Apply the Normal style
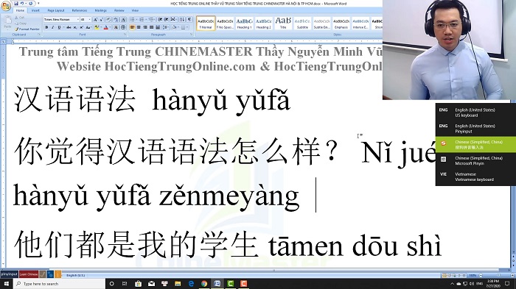Image resolution: width=516 pixels, height=289 pixels. (206, 24)
